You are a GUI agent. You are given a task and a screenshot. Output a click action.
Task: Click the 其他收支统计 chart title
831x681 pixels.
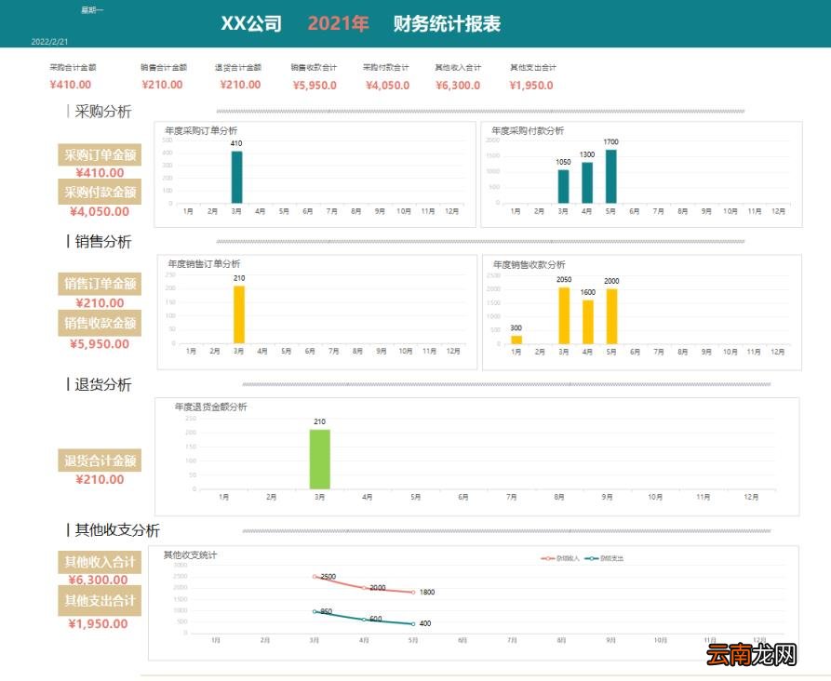[x=190, y=554]
